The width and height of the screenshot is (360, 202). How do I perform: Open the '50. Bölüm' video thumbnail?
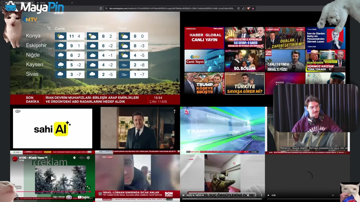pos(245,61)
